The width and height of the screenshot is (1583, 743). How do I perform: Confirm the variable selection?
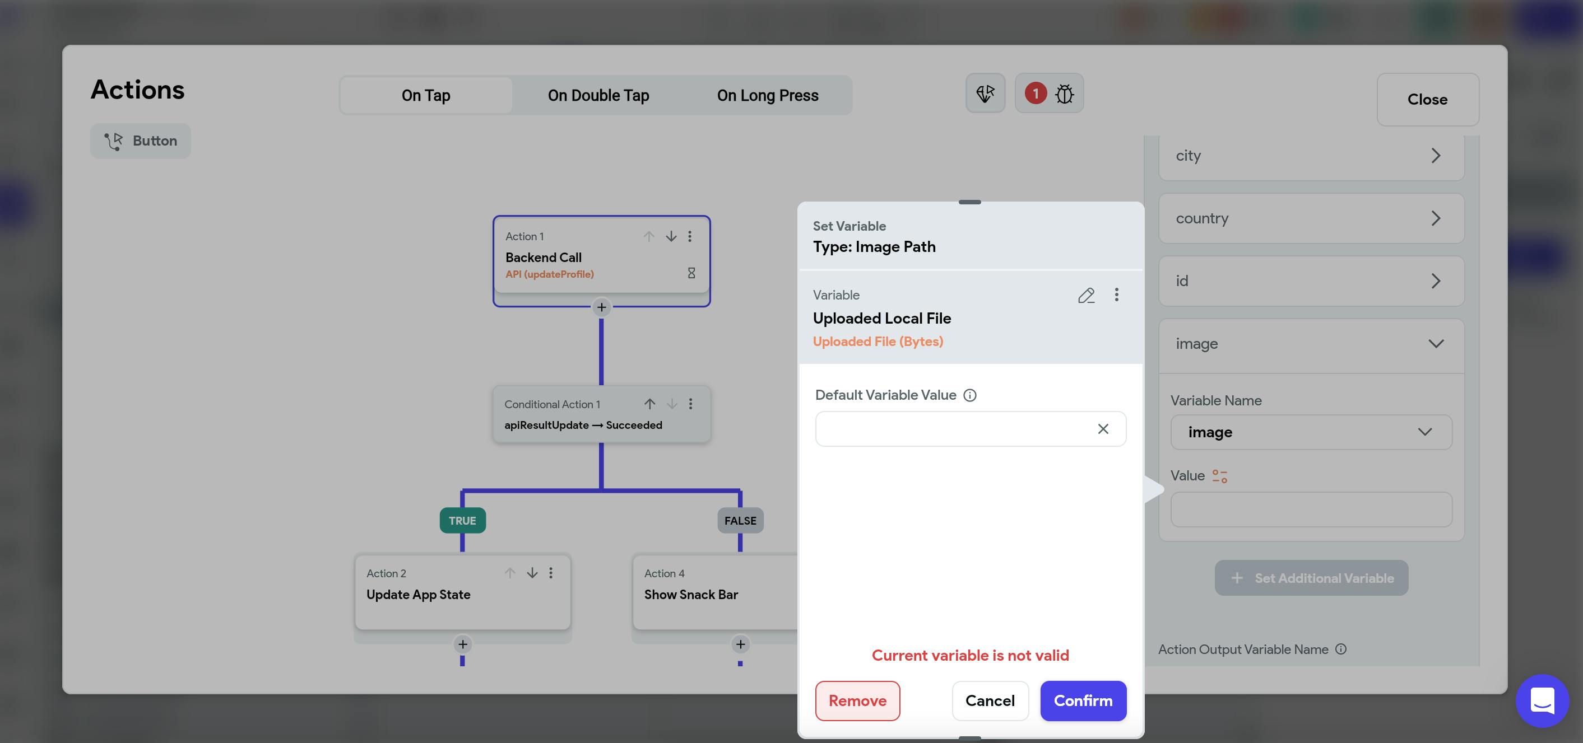[1083, 700]
